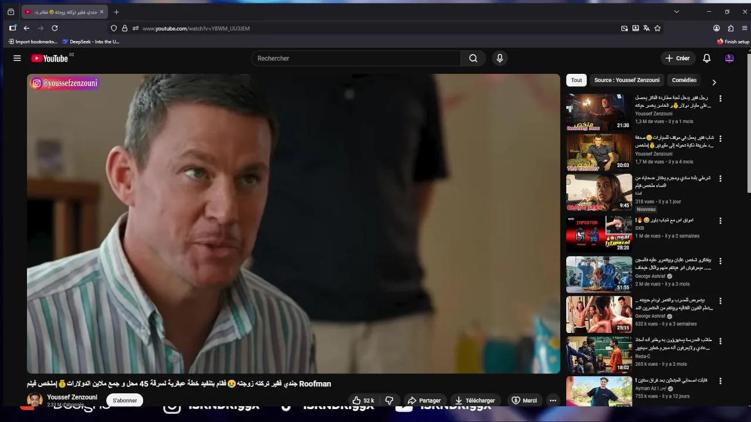
Task: Open the 9:45 suggested video thumbnail
Action: click(x=599, y=192)
